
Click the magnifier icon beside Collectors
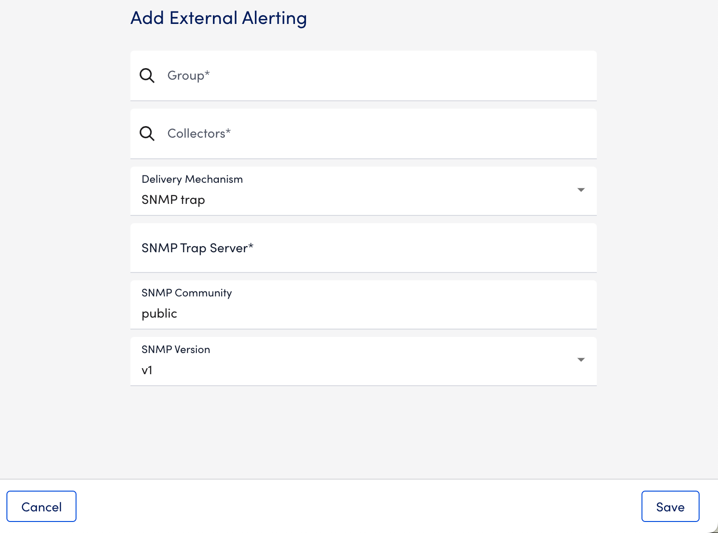point(147,133)
